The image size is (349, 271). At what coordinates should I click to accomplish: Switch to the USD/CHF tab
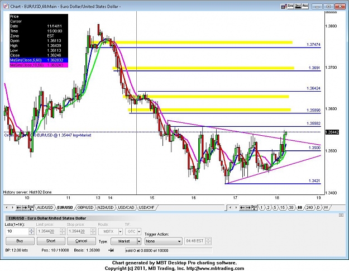(x=146, y=207)
